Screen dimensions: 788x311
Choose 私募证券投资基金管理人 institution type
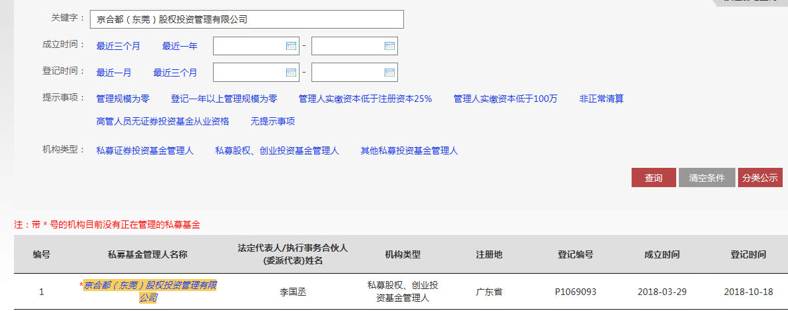point(145,151)
